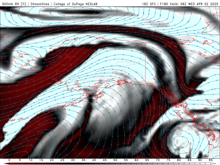Click the "0" color scale label

tap(9, 160)
